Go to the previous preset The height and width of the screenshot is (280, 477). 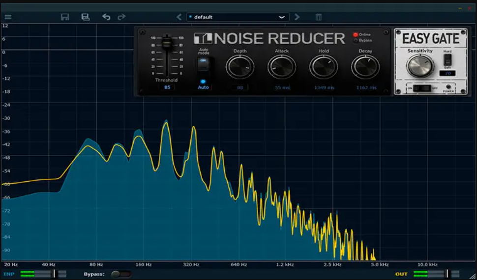(x=179, y=17)
